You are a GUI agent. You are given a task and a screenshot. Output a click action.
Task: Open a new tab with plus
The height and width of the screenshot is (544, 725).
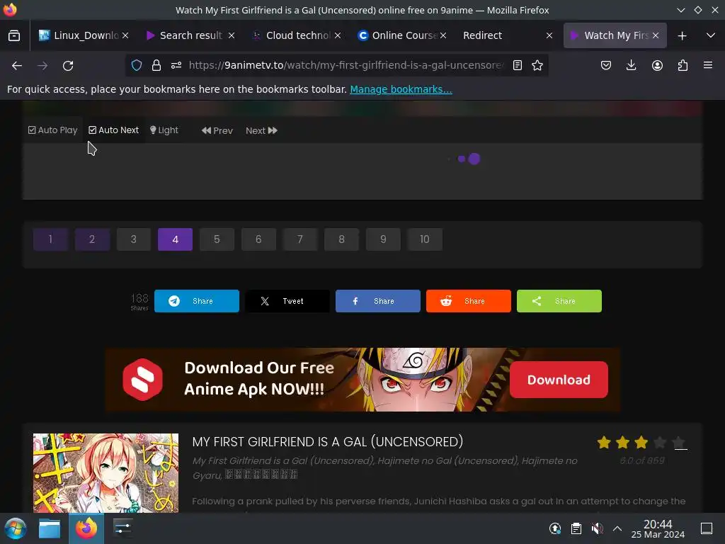pos(682,35)
